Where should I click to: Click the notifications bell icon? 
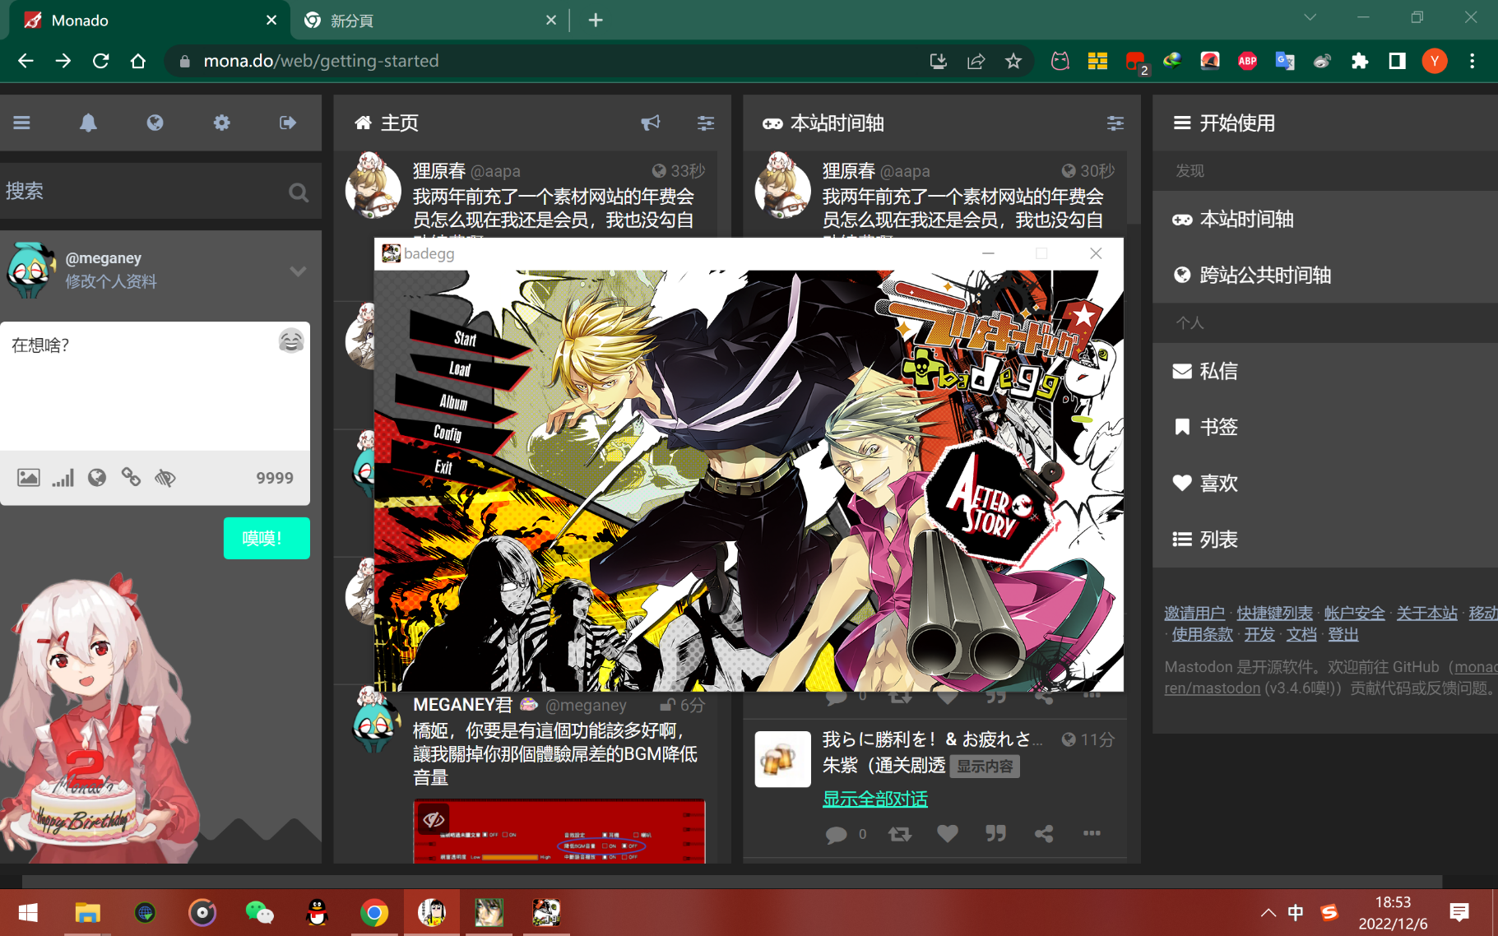88,123
